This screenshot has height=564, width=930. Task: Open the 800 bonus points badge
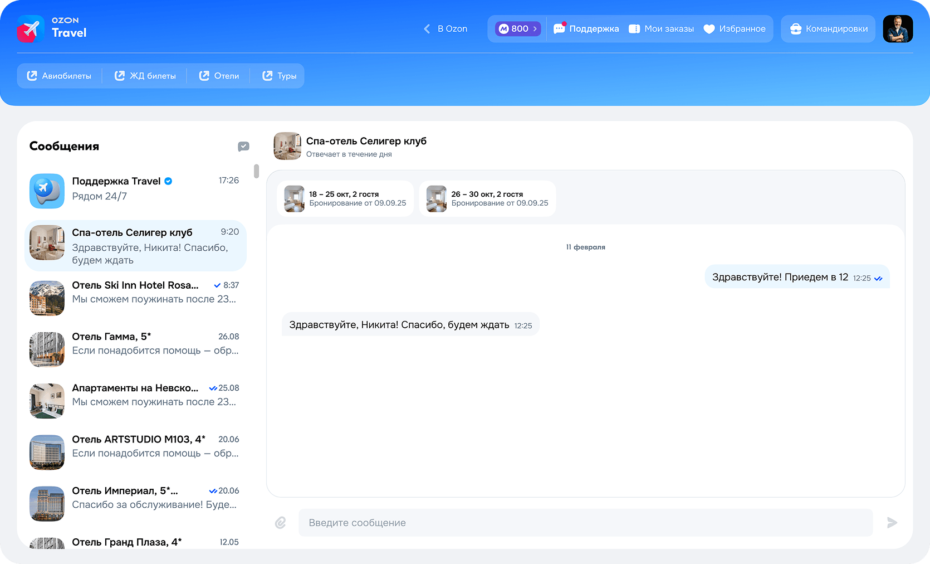518,29
